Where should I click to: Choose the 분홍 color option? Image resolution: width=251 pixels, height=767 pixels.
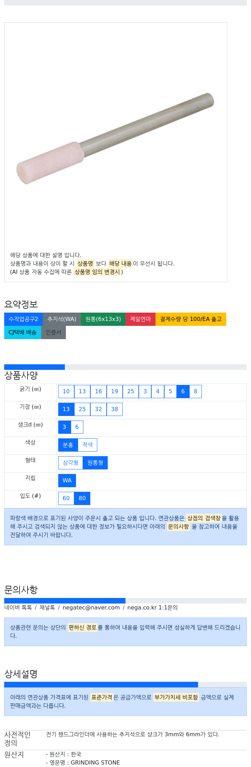point(68,445)
